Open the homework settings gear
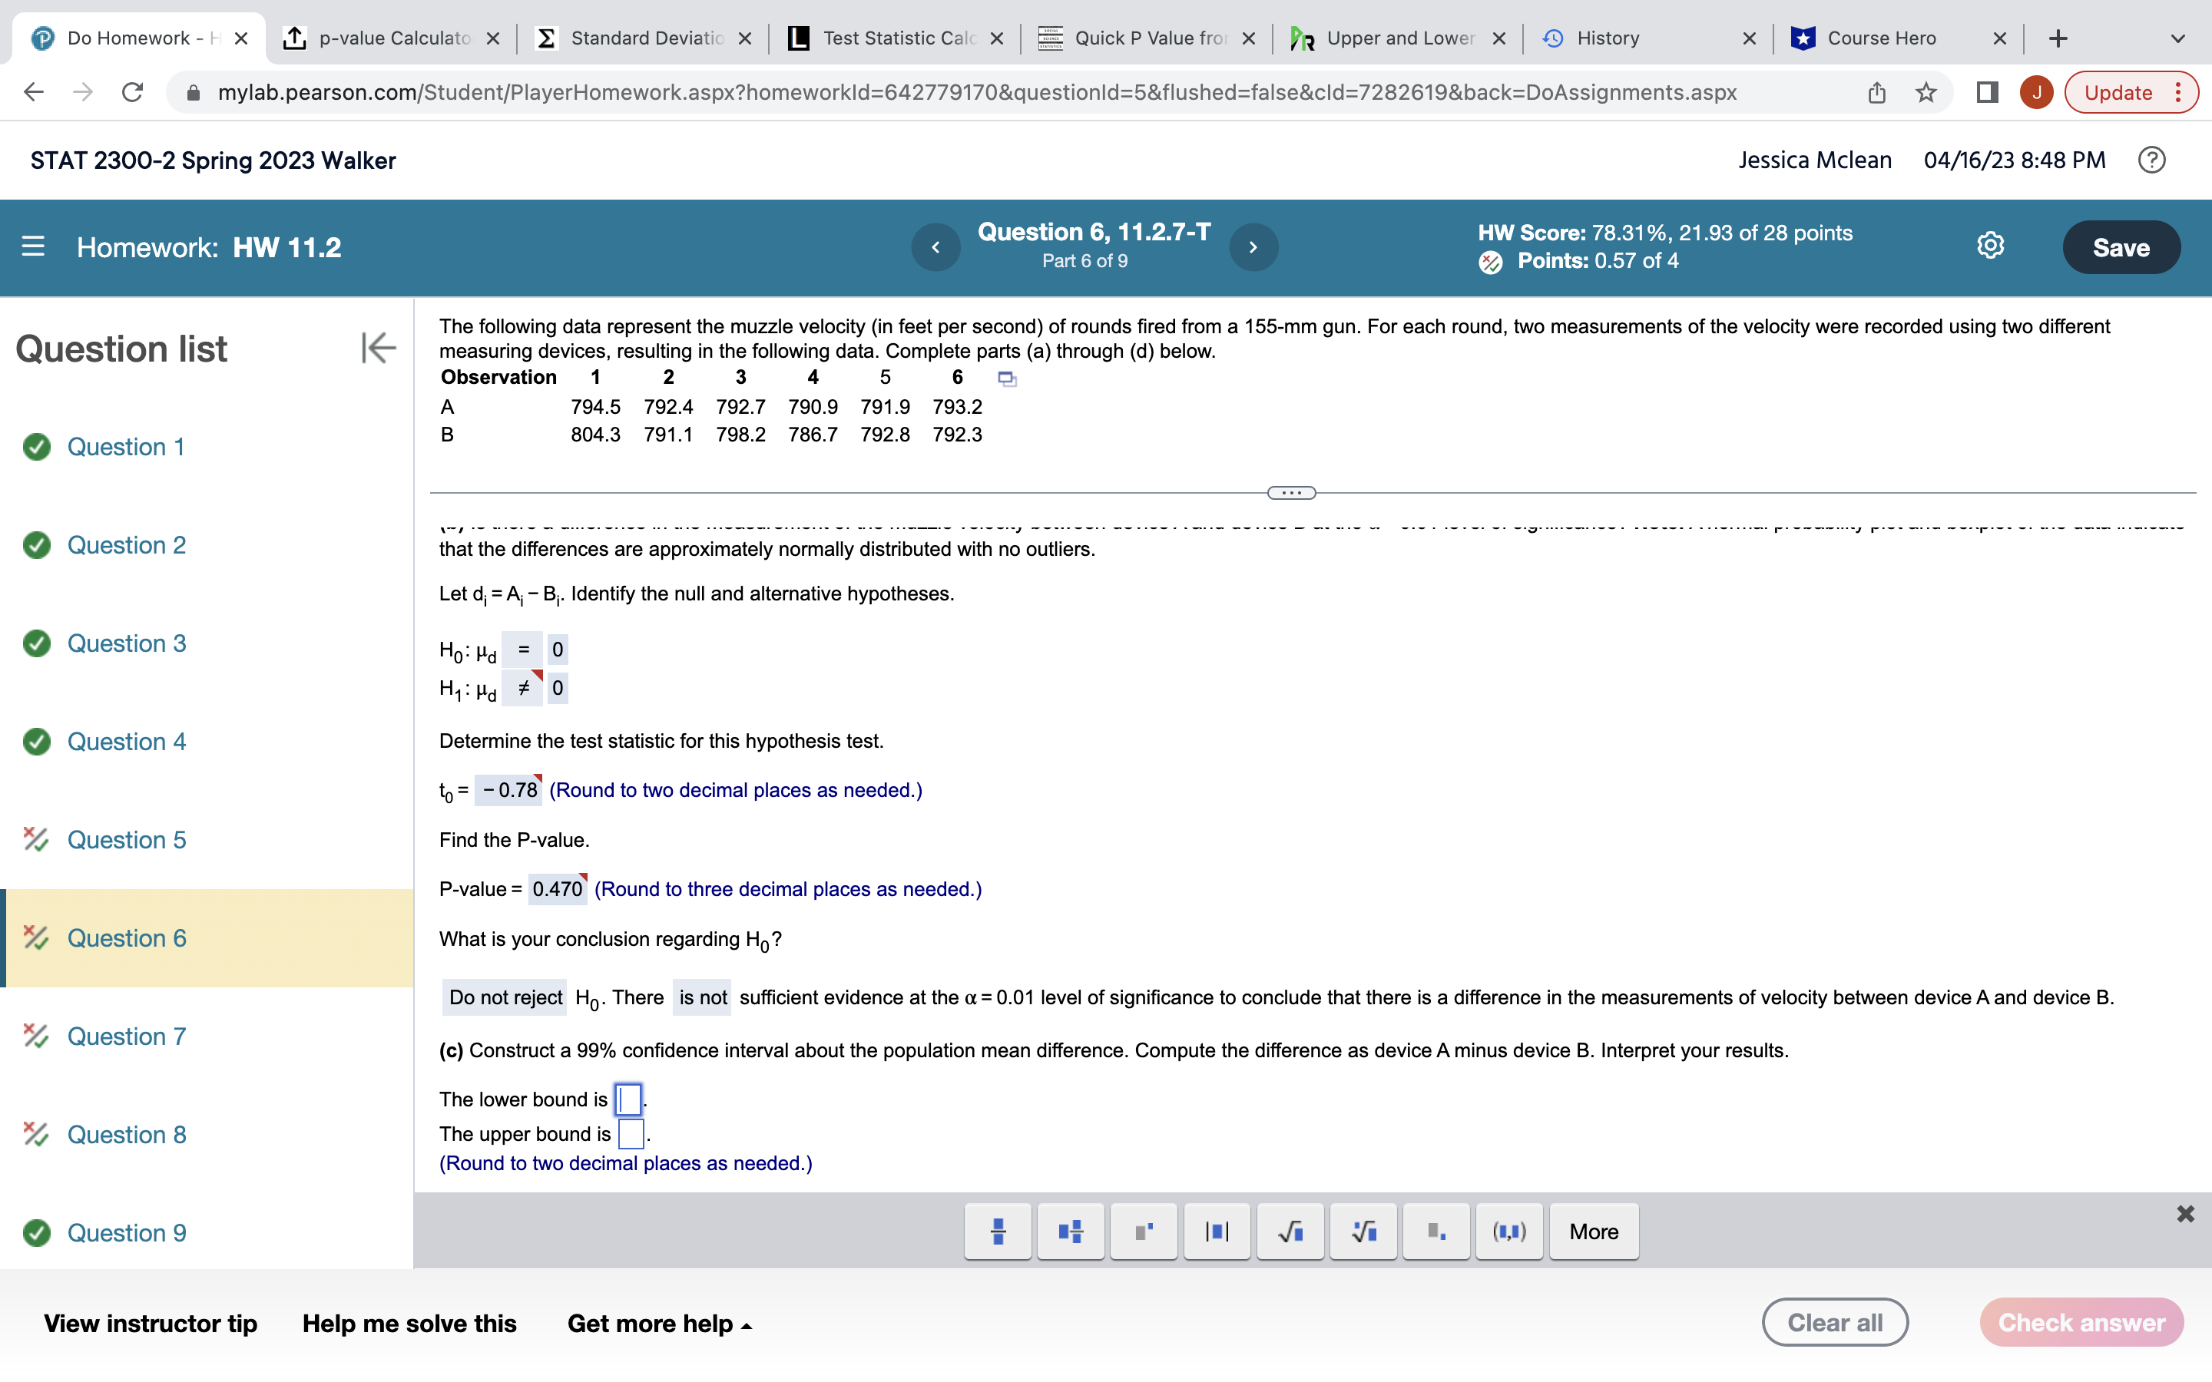Screen dimensions: 2212x1382 point(1989,245)
